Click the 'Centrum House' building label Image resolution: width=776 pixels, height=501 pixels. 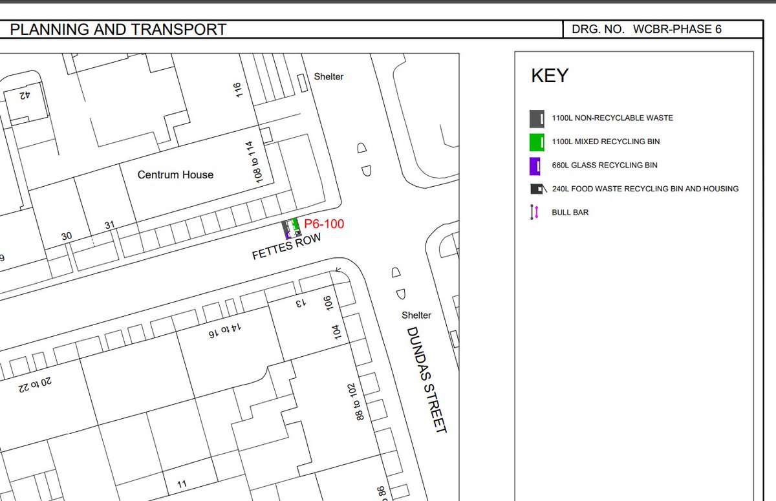pyautogui.click(x=175, y=175)
